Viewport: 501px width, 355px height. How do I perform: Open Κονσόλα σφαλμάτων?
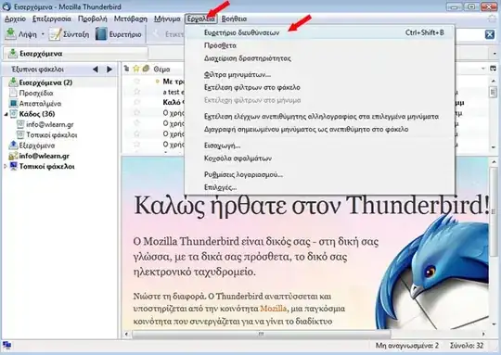click(x=319, y=158)
